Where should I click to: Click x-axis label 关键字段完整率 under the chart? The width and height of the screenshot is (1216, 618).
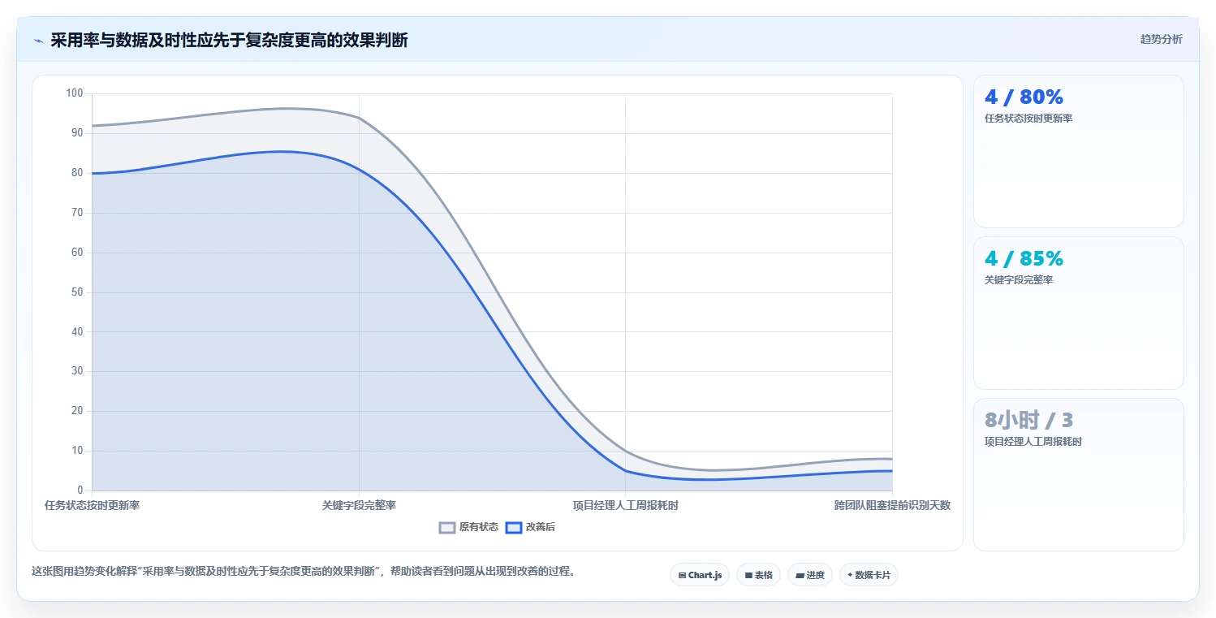click(359, 505)
